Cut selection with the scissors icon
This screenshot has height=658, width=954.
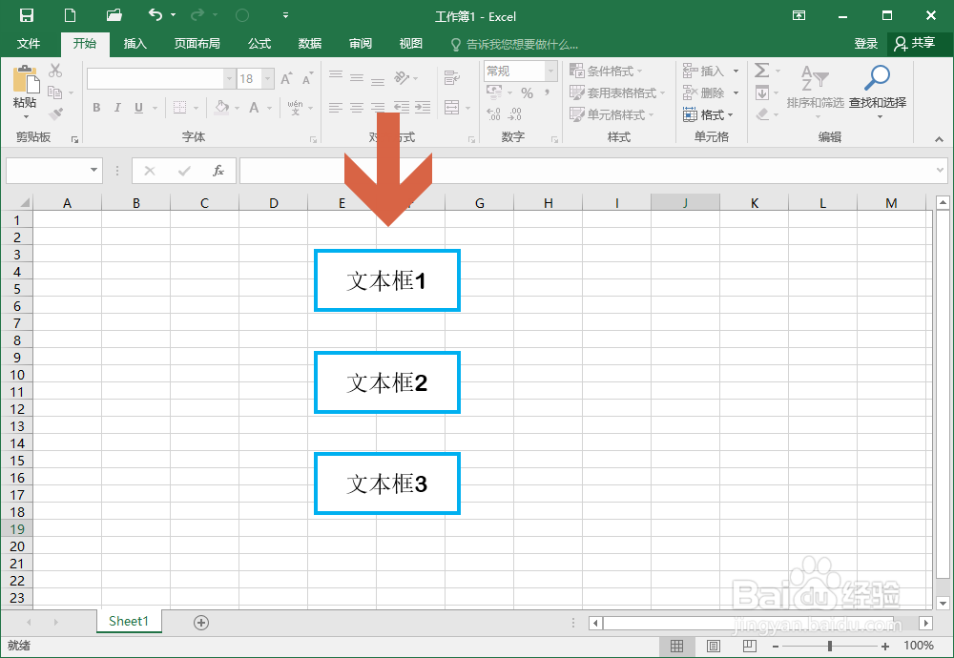(55, 71)
